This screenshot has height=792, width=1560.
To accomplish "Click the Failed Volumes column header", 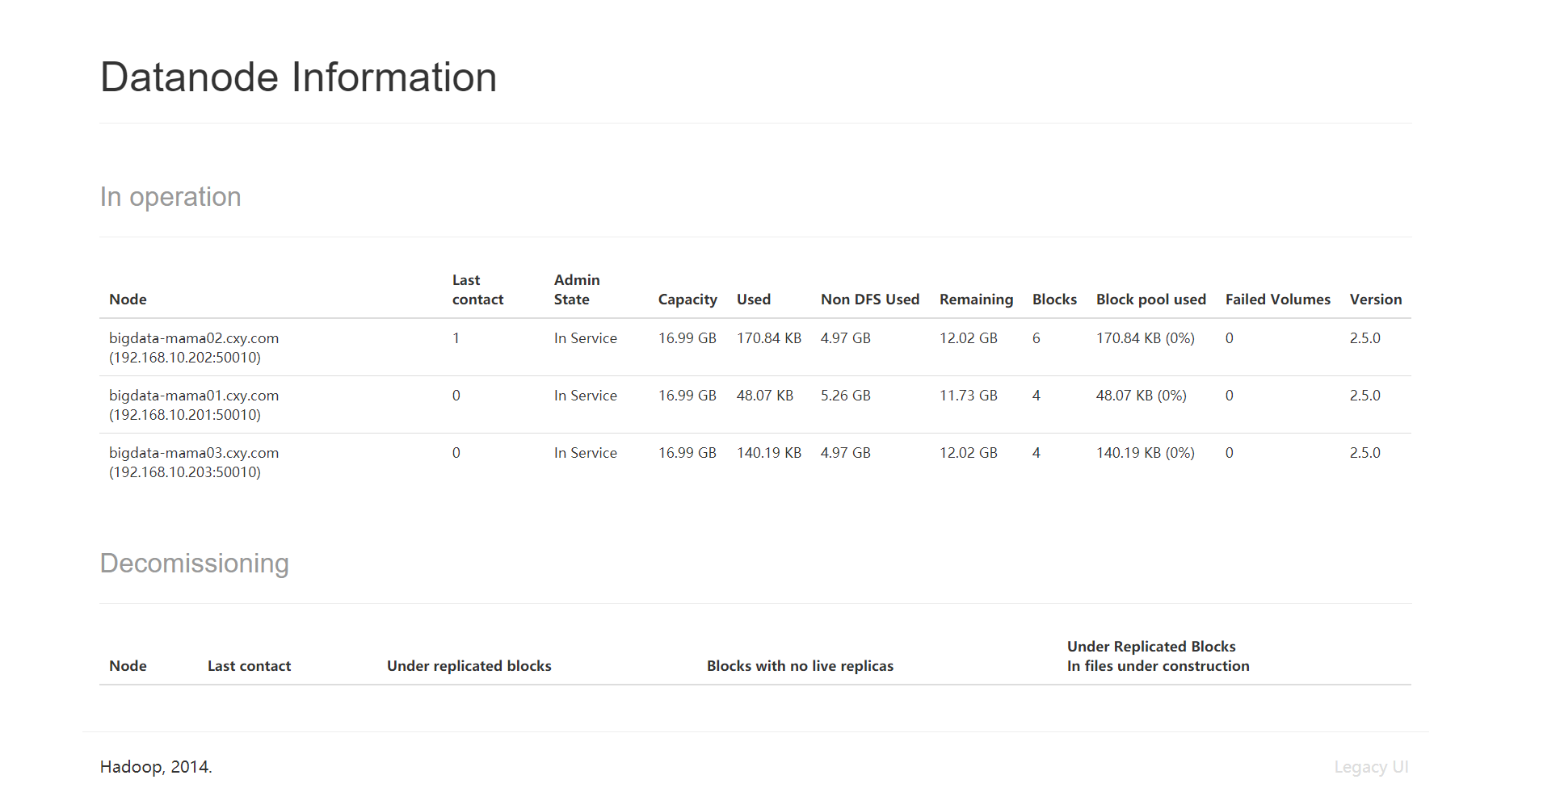I will [1277, 300].
